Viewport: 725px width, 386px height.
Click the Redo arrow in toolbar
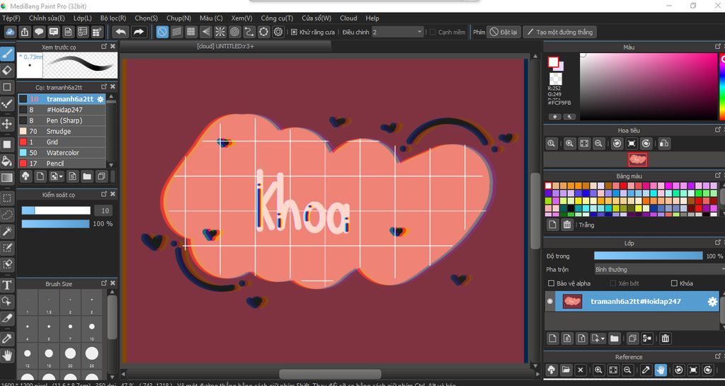click(x=138, y=32)
